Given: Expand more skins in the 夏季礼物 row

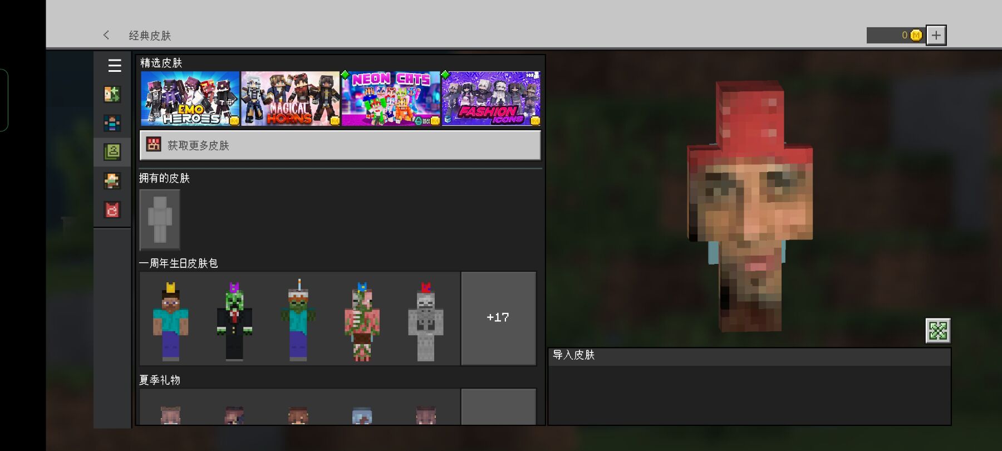Looking at the screenshot, I should [499, 407].
